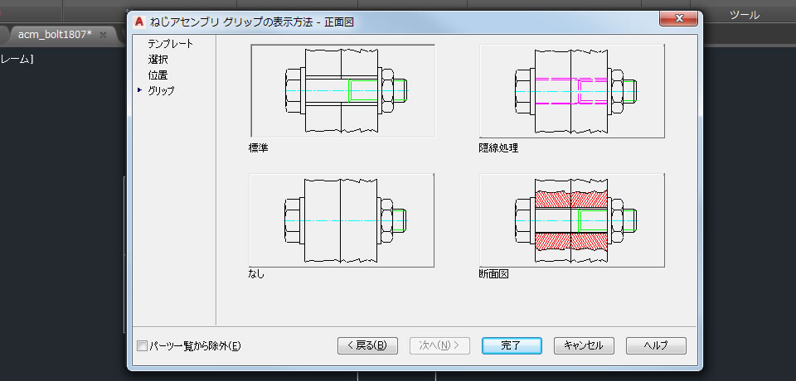Close the ねじアセンブリ dialog
The height and width of the screenshot is (381, 796).
679,19
